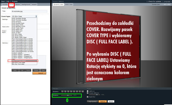
Task: Adjust the Rotation slider
Action: click(x=67, y=95)
